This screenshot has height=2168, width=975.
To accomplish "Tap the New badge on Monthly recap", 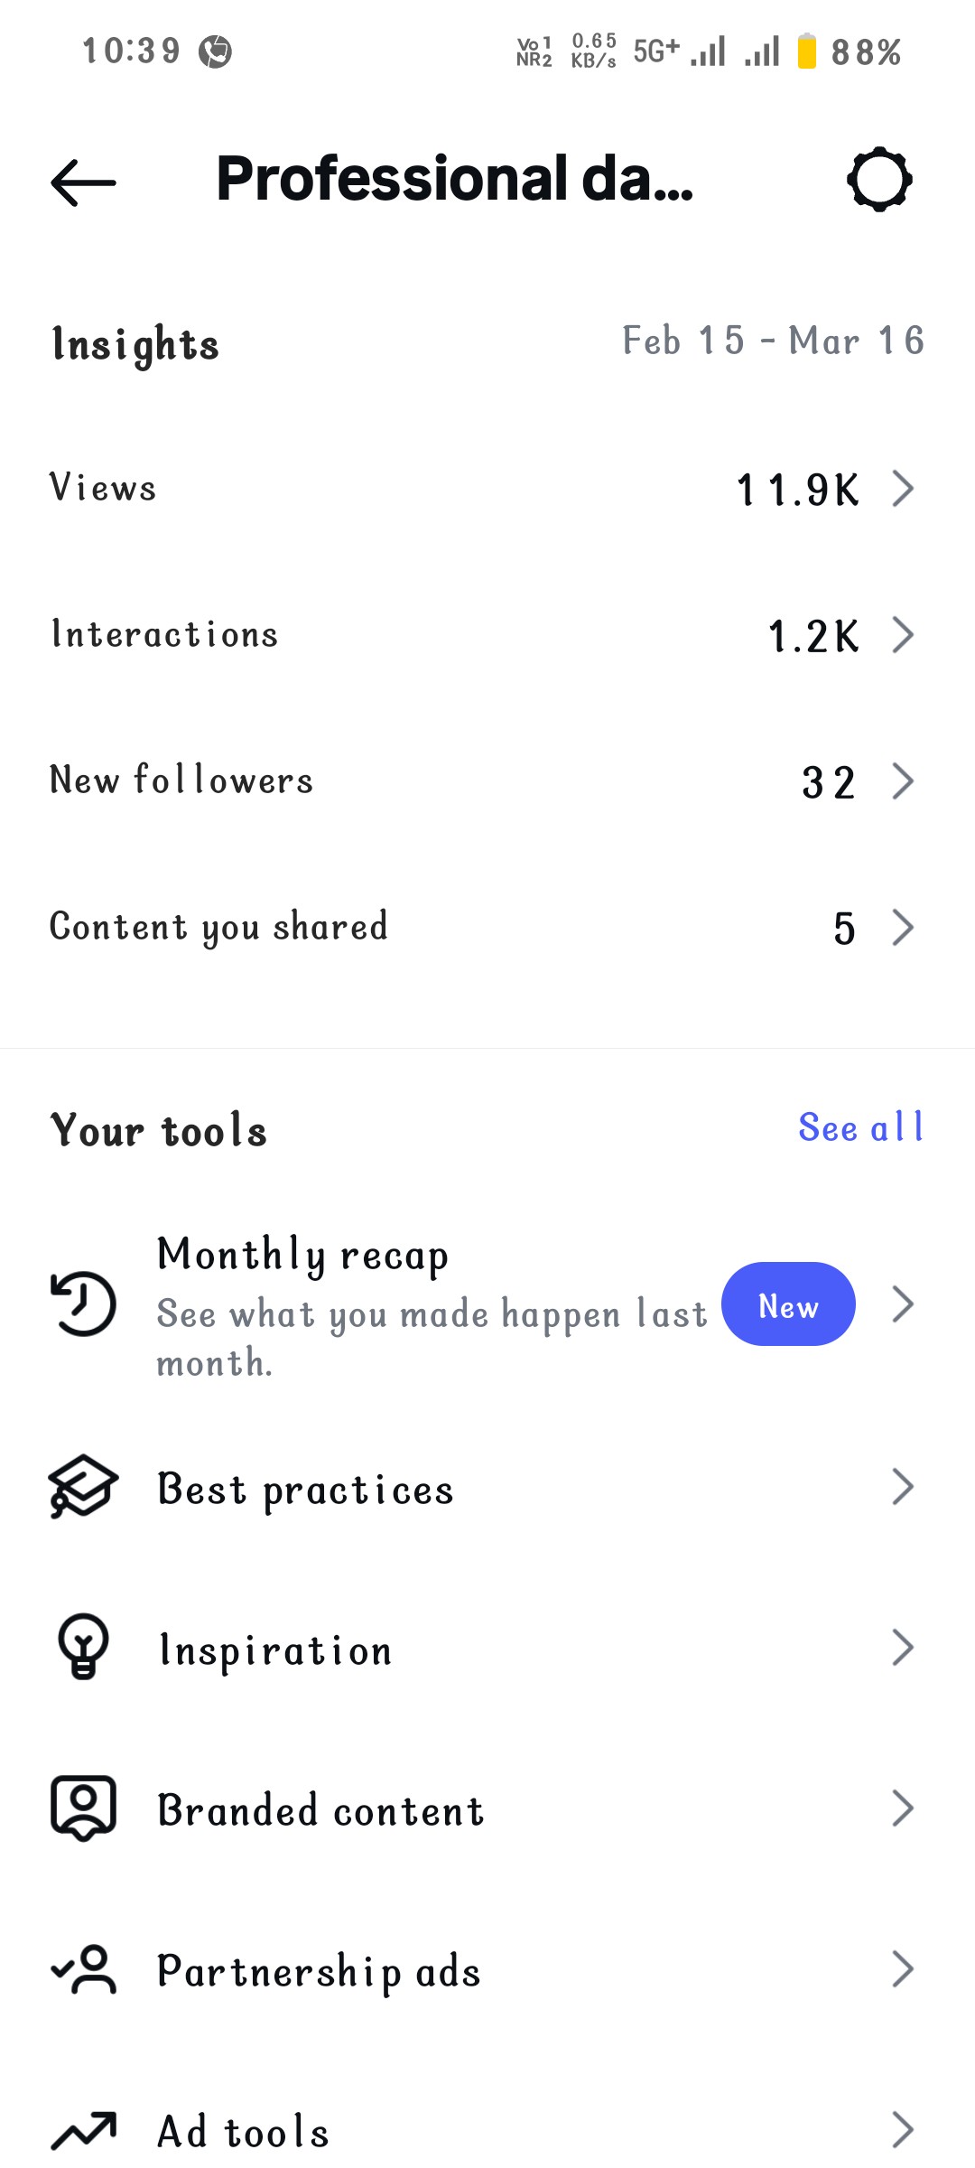I will (x=788, y=1304).
